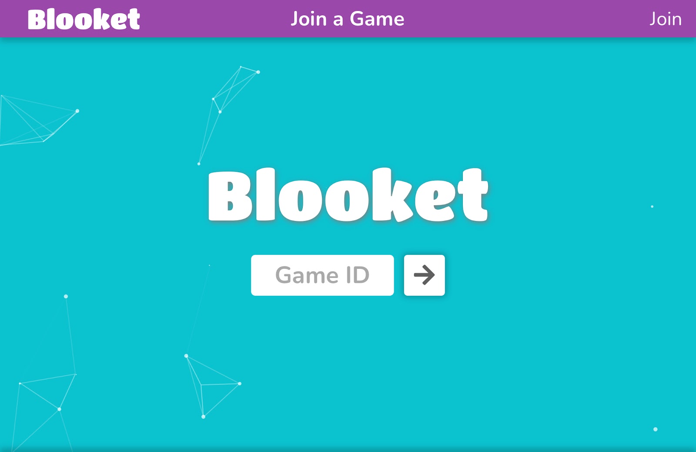Click the letter k in the large Blooket title
Screen dimensions: 696x452
392,194
